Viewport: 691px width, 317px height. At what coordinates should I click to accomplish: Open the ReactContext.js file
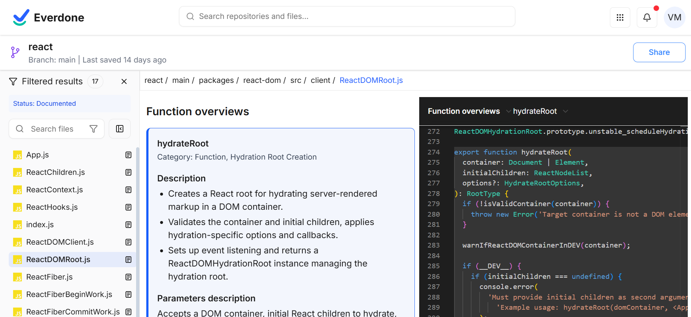click(x=72, y=190)
